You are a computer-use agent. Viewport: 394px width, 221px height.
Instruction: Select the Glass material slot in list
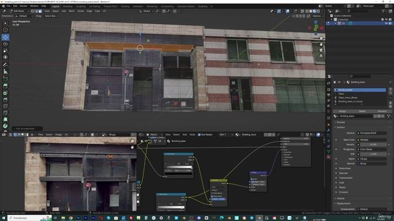pos(360,94)
